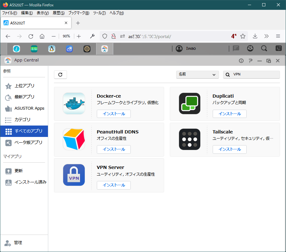Select the AS5202T browser tab
The width and height of the screenshot is (286, 252).
[36, 23]
